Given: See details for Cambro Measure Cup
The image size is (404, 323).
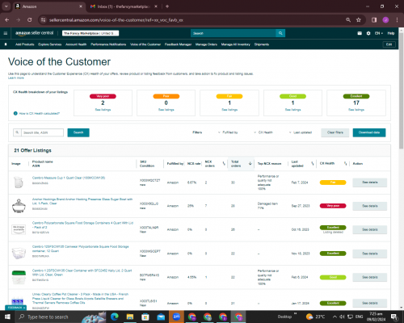Looking at the screenshot, I should click(x=370, y=182).
